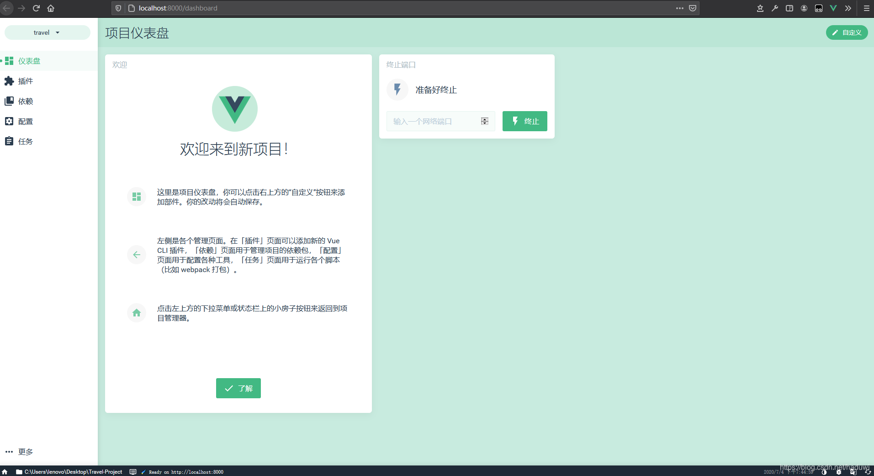Open the 任务 tasks page

[x=48, y=141]
